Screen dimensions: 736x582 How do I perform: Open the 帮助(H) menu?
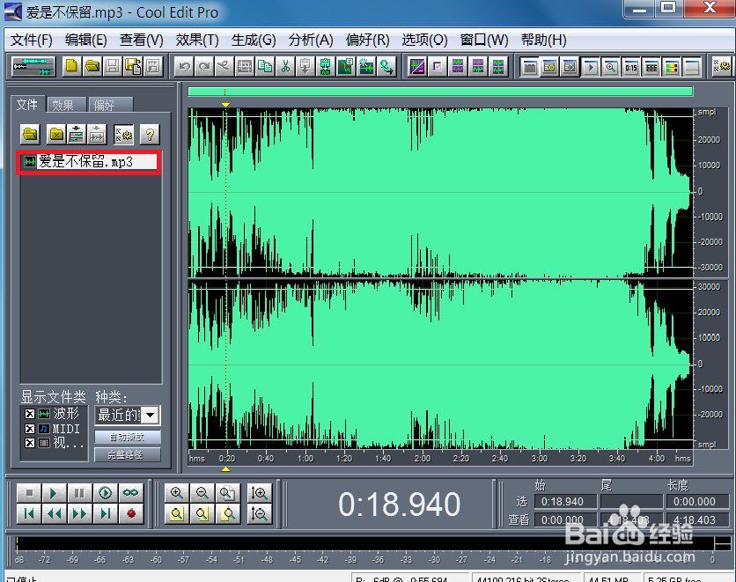(543, 40)
